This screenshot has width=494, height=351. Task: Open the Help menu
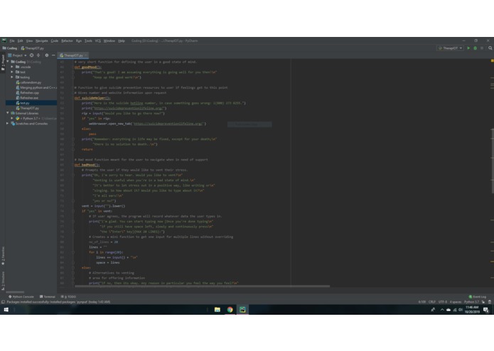click(x=122, y=41)
